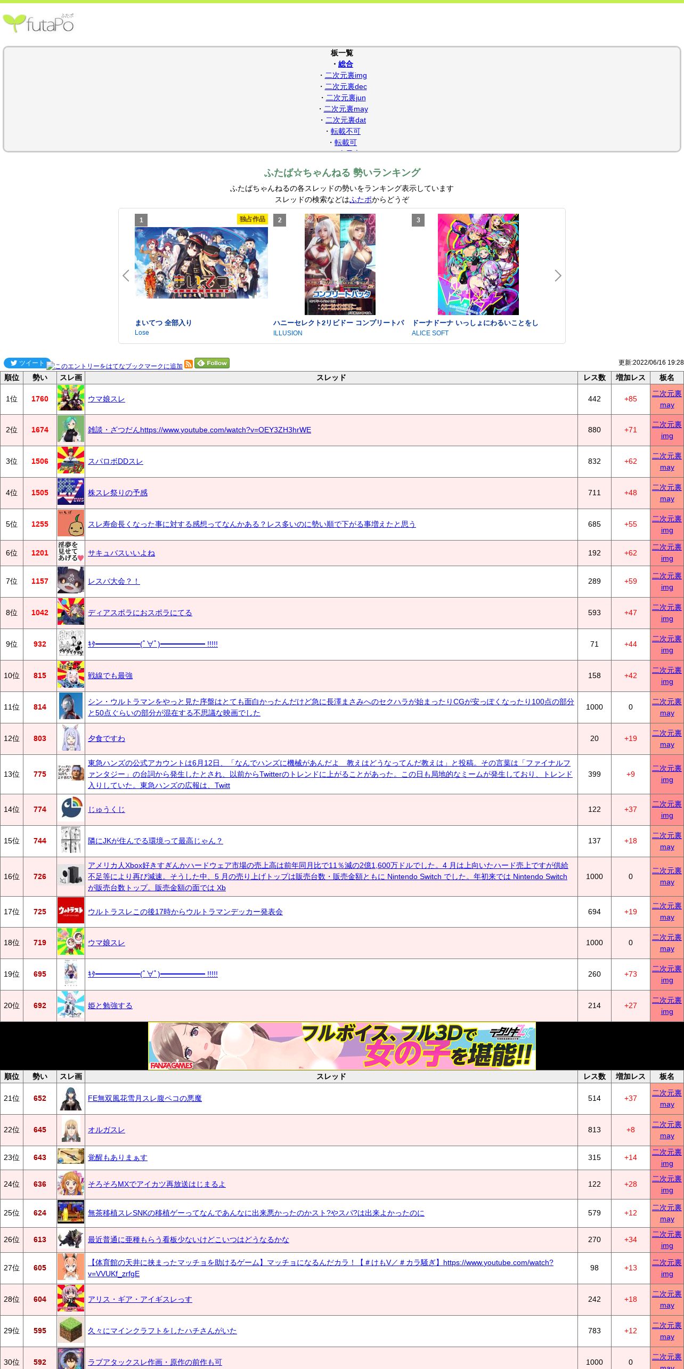Viewport: 684px width, 1369px height.
Task: Open board link for rank 20 row
Action: pyautogui.click(x=667, y=1005)
